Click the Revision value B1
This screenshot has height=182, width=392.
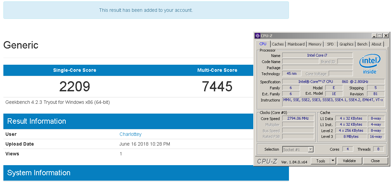coord(375,94)
